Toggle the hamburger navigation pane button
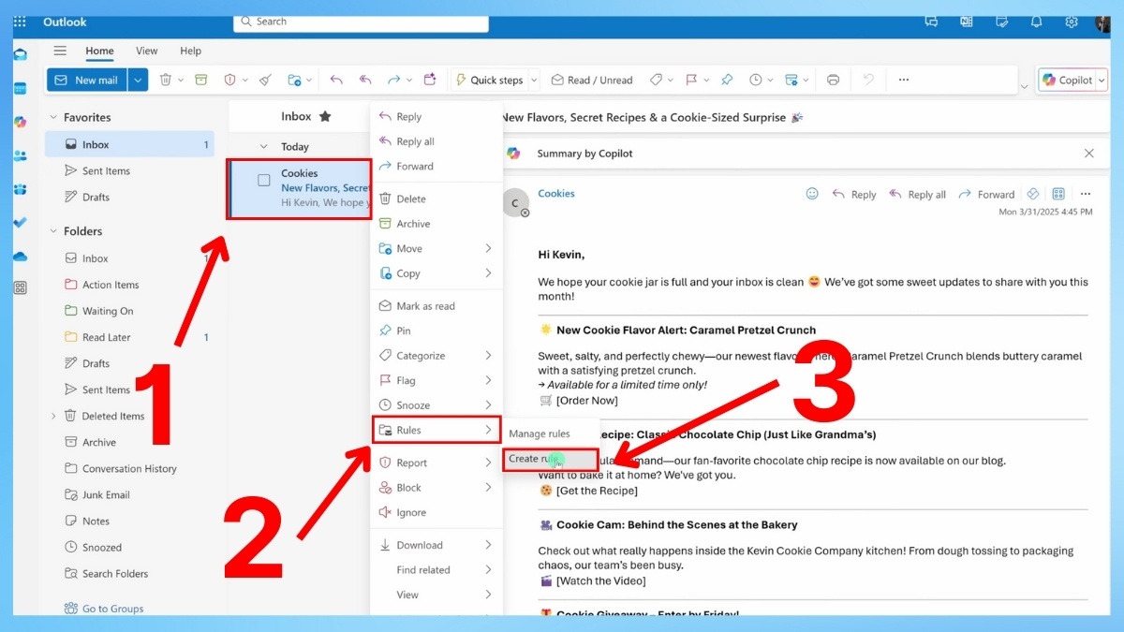1124x632 pixels. [60, 51]
